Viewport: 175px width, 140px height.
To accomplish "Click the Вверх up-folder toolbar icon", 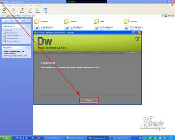I will click(x=22, y=10).
